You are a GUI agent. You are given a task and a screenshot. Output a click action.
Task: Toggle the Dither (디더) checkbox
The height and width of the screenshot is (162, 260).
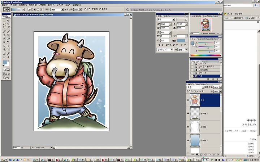click(x=93, y=9)
